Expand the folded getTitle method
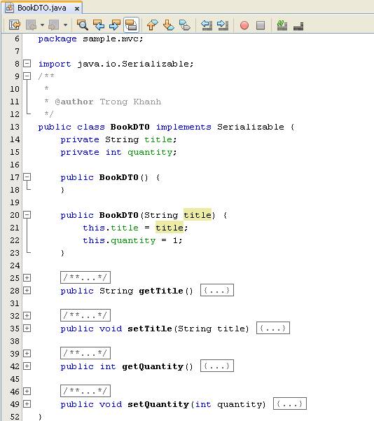Screen dimensions: 374x421 pos(27,291)
